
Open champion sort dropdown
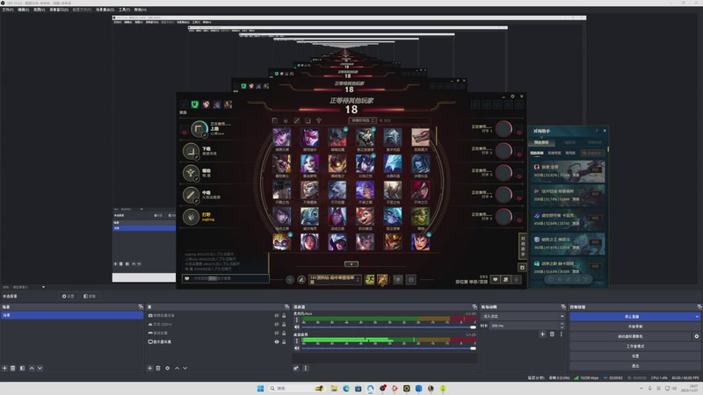(362, 120)
